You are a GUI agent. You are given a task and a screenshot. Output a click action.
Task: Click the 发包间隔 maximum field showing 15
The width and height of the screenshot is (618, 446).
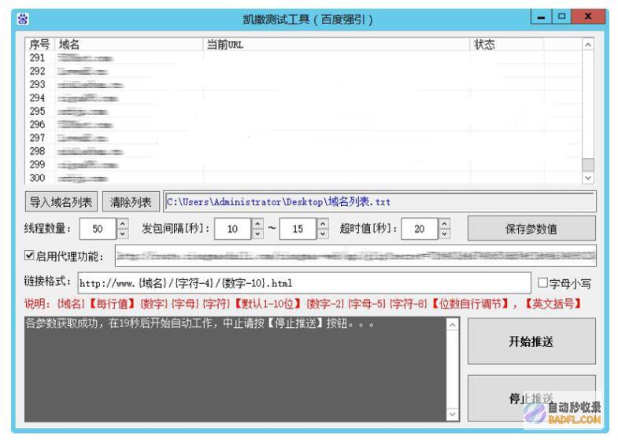point(298,229)
